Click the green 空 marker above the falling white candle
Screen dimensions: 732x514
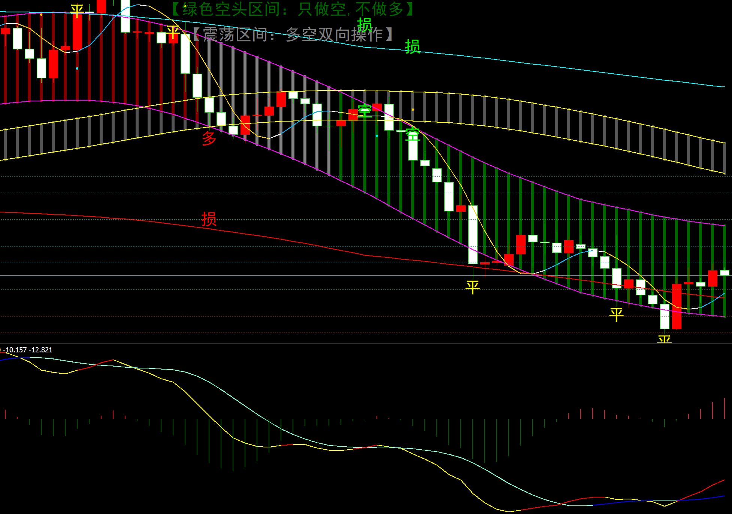(412, 134)
